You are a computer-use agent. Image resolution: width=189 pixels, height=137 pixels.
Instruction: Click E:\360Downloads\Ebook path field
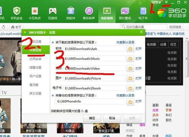tap(94, 88)
